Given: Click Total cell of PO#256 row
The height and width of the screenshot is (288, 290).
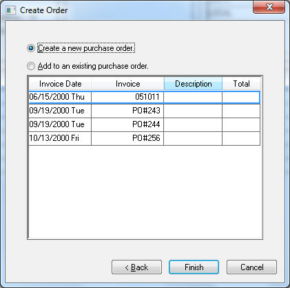Looking at the screenshot, I should coord(241,138).
